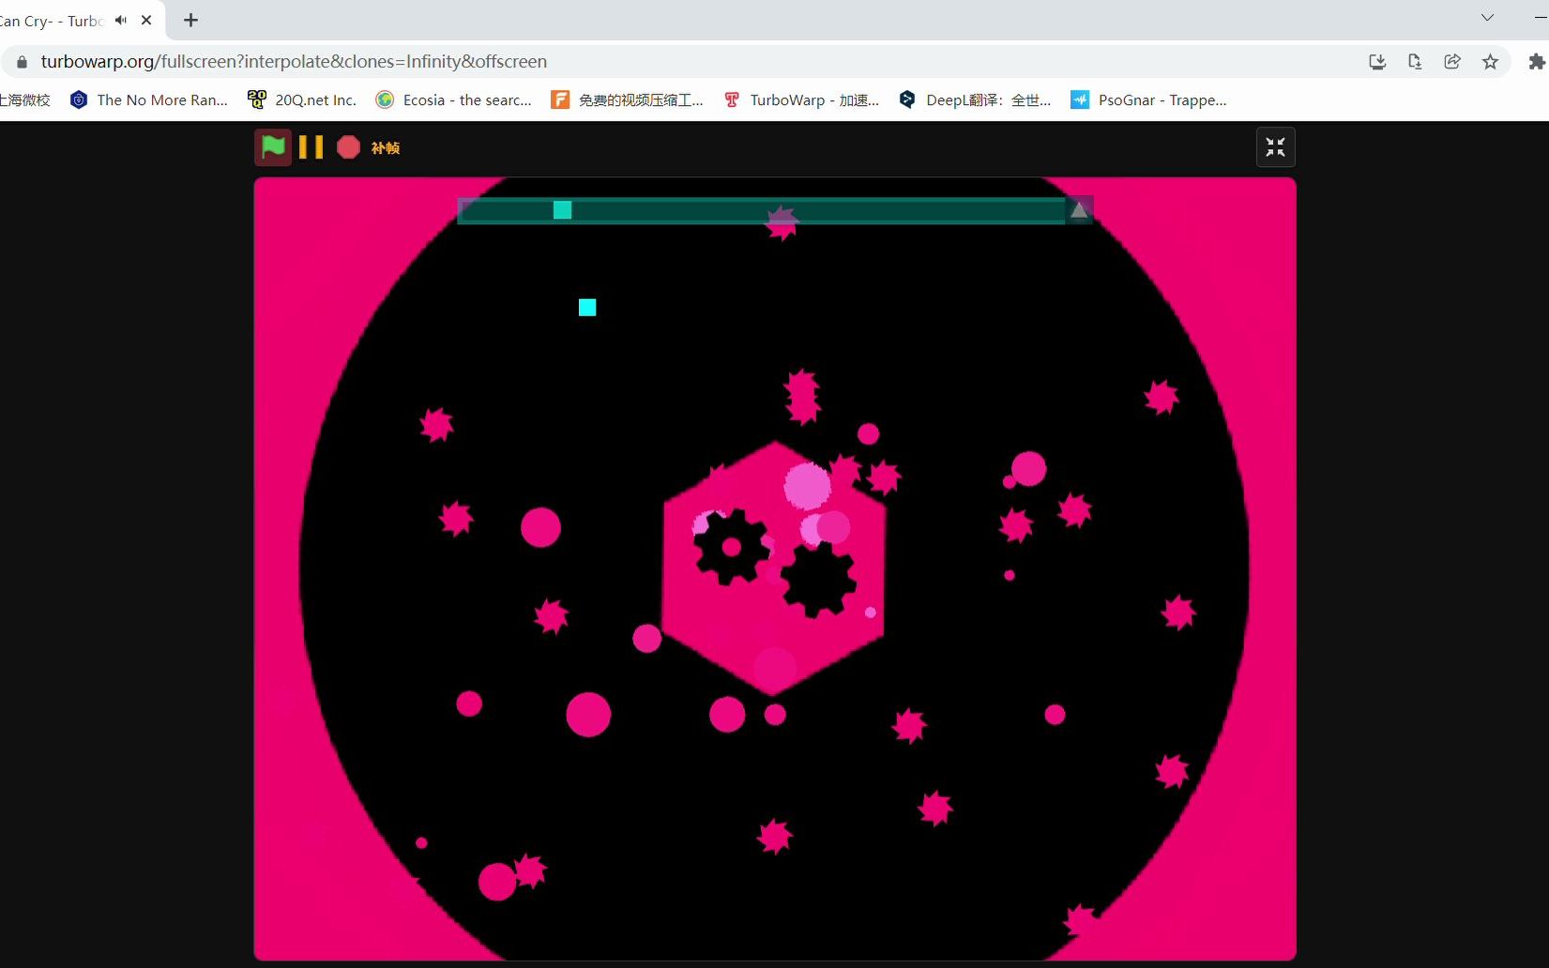Image resolution: width=1549 pixels, height=968 pixels.
Task: Click the 补帧 interpolation label
Action: point(386,148)
